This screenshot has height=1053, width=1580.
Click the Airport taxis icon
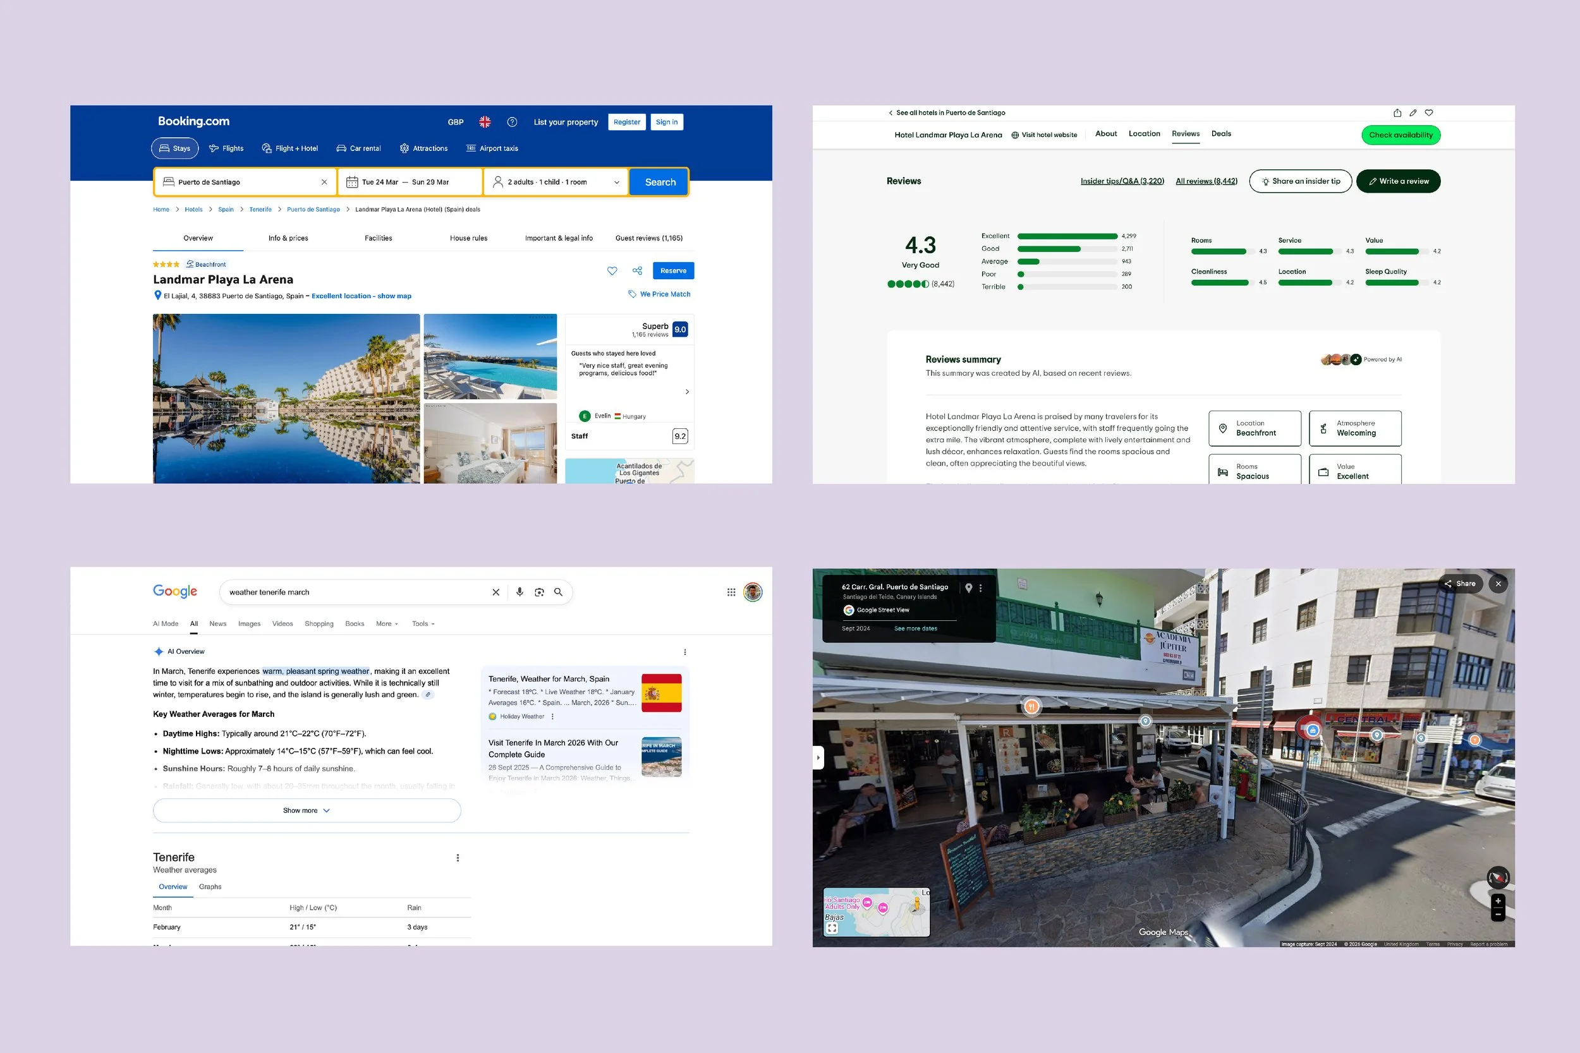(472, 148)
